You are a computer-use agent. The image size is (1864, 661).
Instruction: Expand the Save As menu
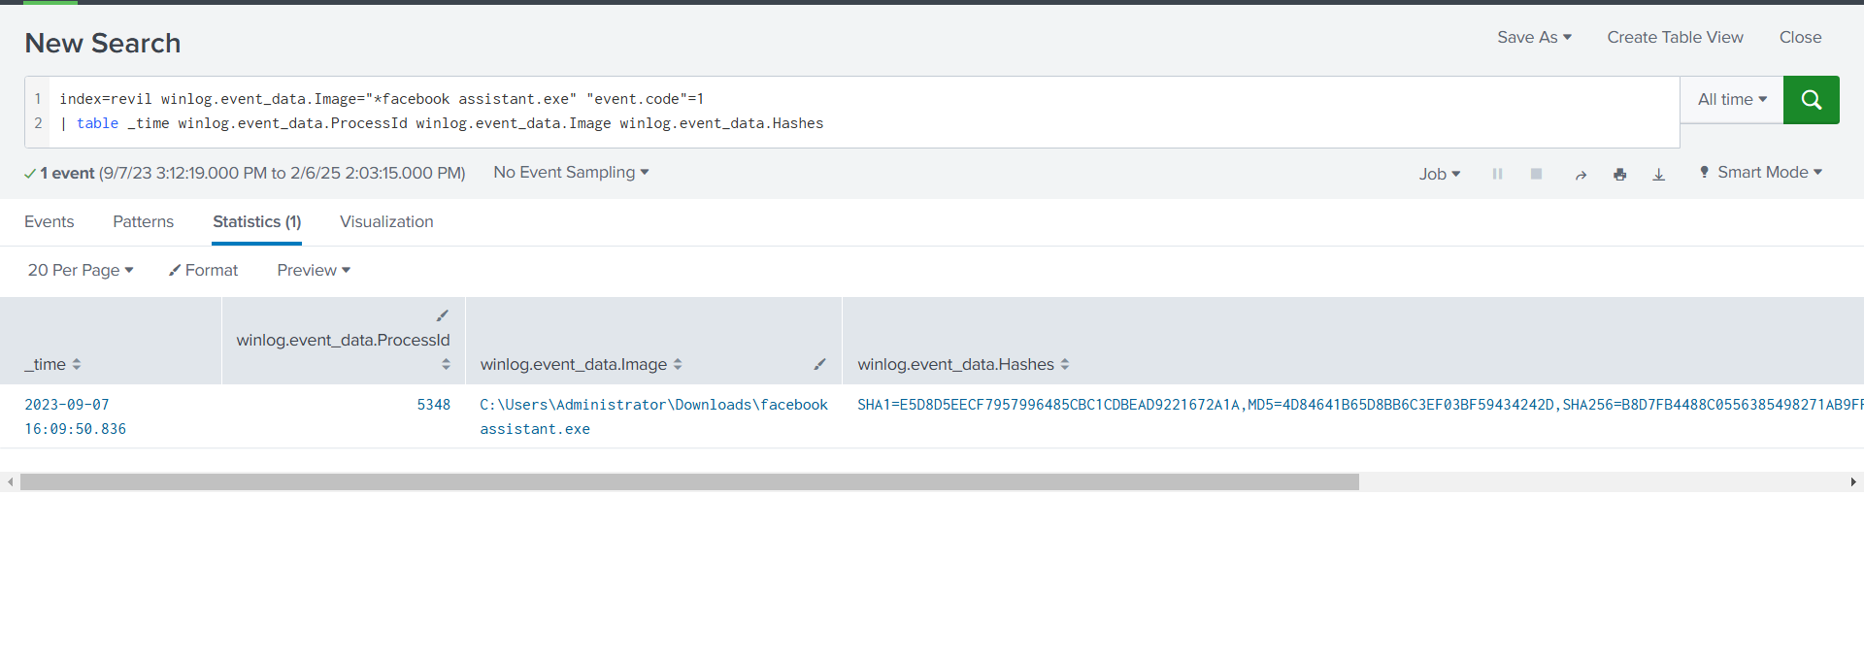1533,37
